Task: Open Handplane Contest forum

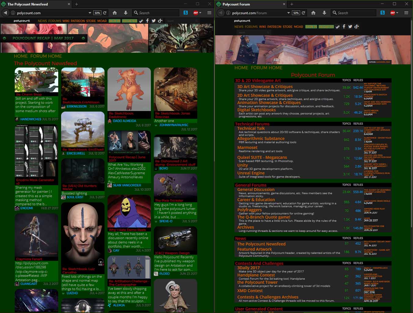Action: (x=256, y=275)
